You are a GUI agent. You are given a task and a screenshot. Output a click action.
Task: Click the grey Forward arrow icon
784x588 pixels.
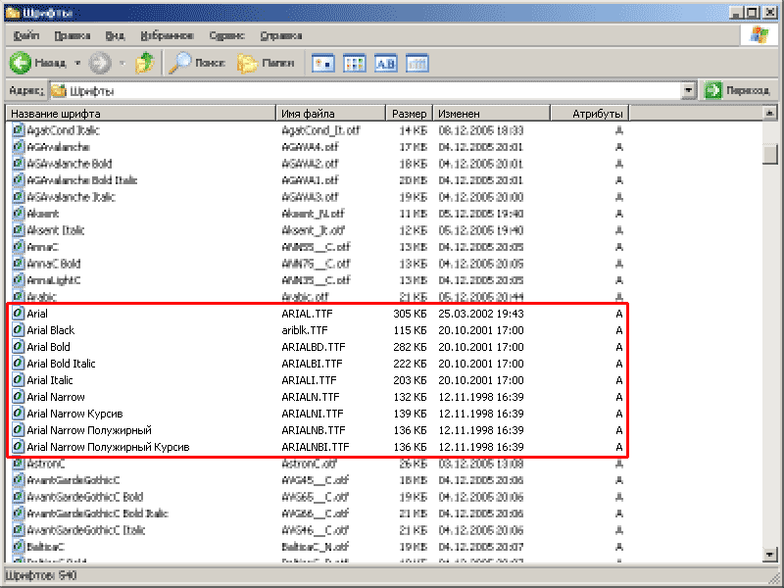(x=100, y=63)
